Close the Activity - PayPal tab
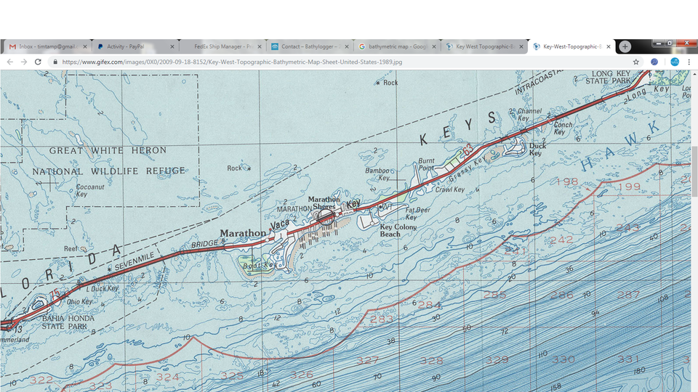 (x=172, y=46)
